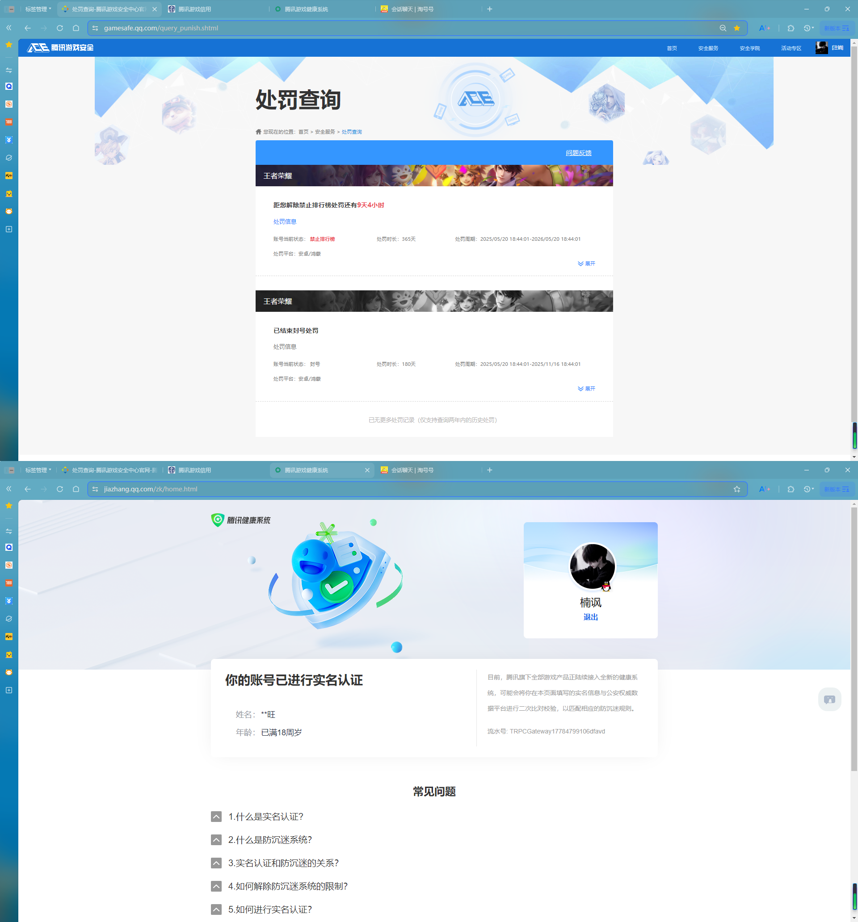Open the 标签管理 dropdown in the bottom window
Screen dimensions: 858x922
click(x=38, y=470)
